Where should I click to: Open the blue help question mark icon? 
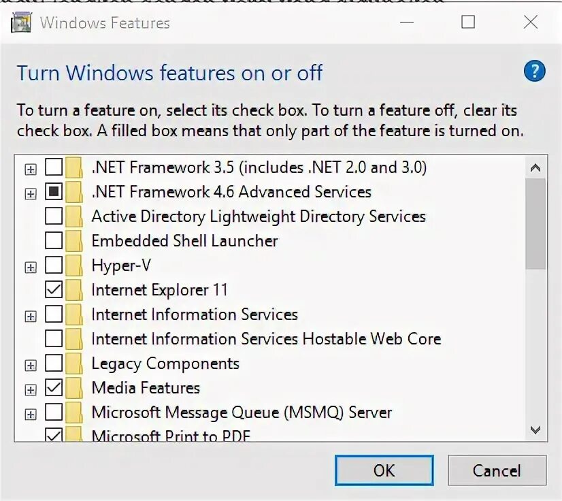pos(534,71)
